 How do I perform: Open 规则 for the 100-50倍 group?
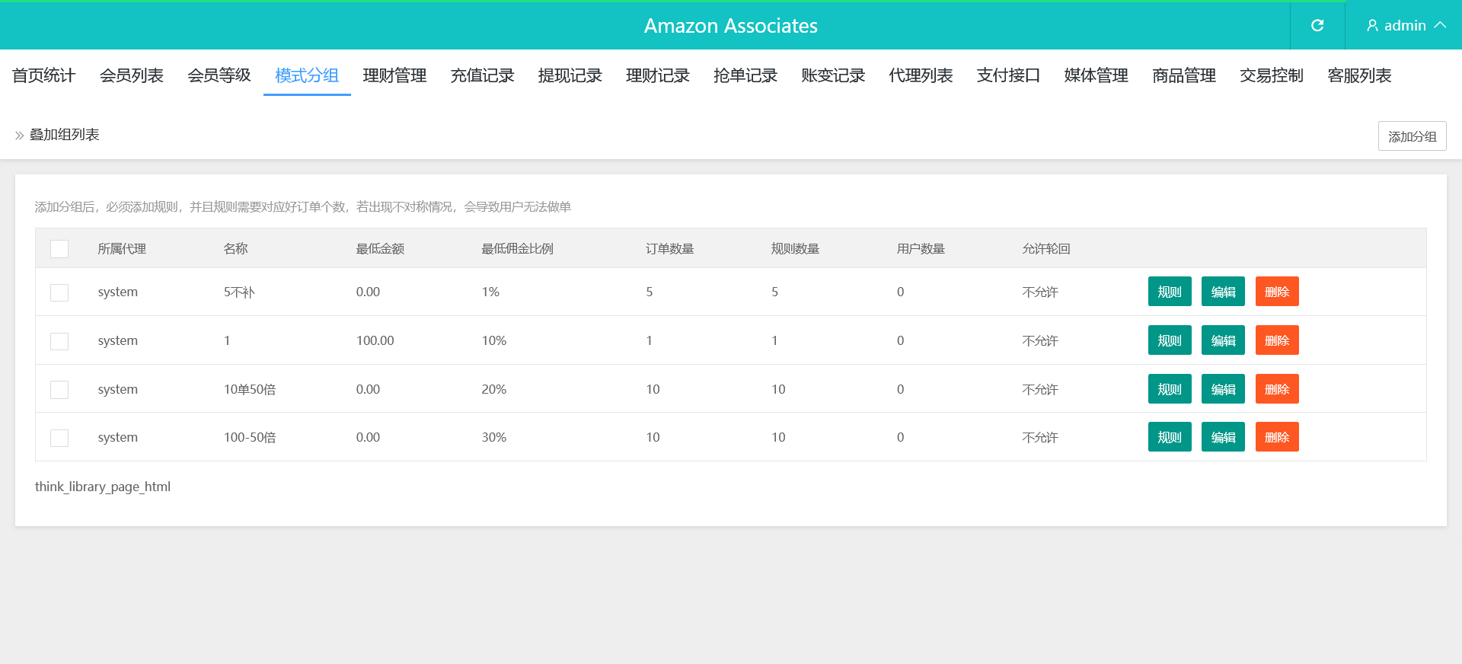[x=1170, y=437]
